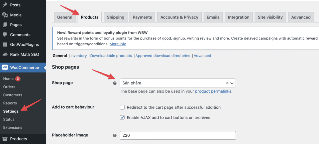Click the Media icon in sidebar
319x144 pixels.
point(5,15)
